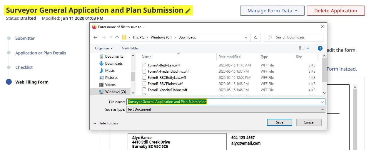Click the alyx@email.com text
Image resolution: width=371 pixels, height=150 pixels.
coord(246,143)
